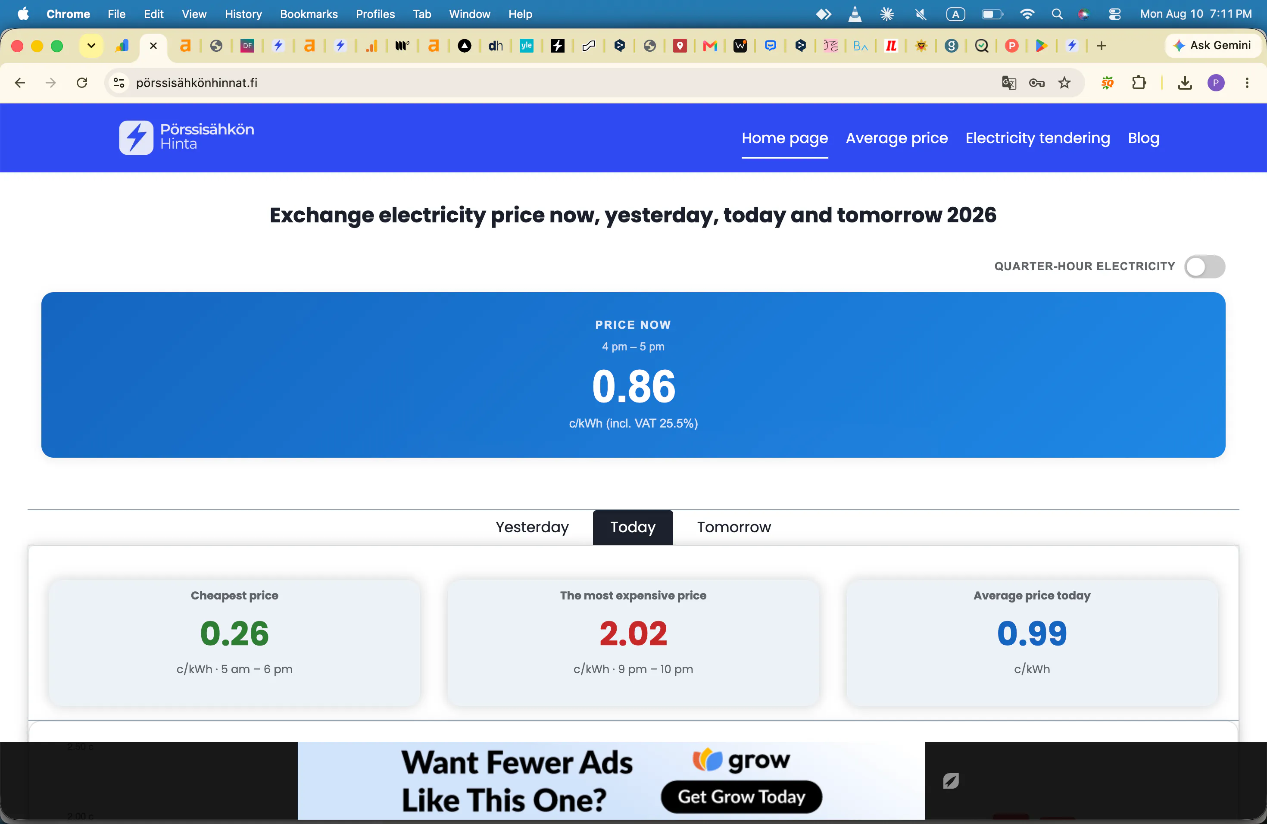Viewport: 1267px width, 824px height.
Task: Click the Ask Gemini button
Action: click(1213, 46)
